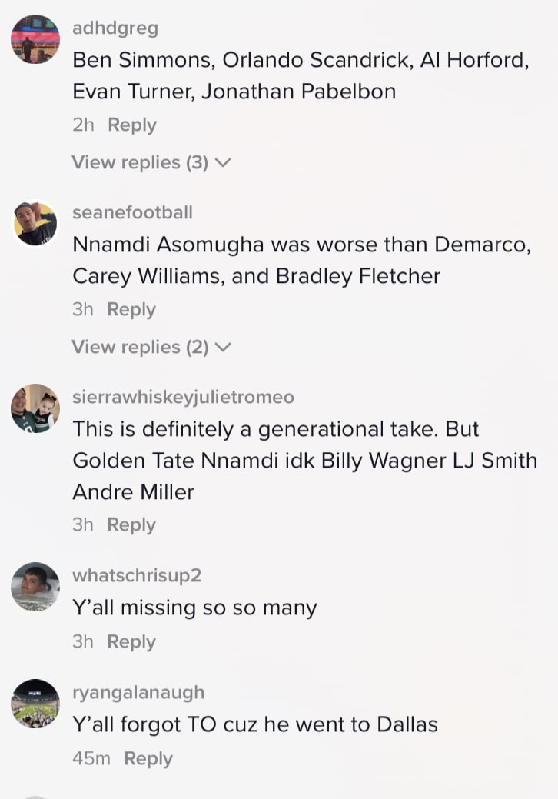Reply to adhdgreg's comment
558x799 pixels.
pyautogui.click(x=132, y=125)
